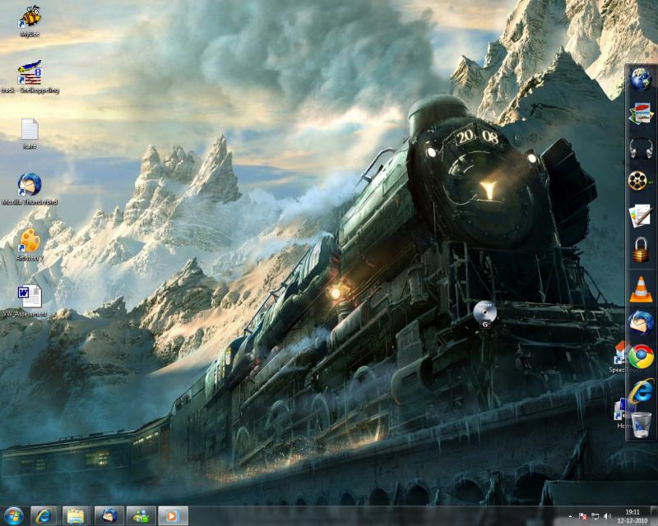The height and width of the screenshot is (526, 658).
Task: Select the G: disc drive icon
Action: pos(485,314)
